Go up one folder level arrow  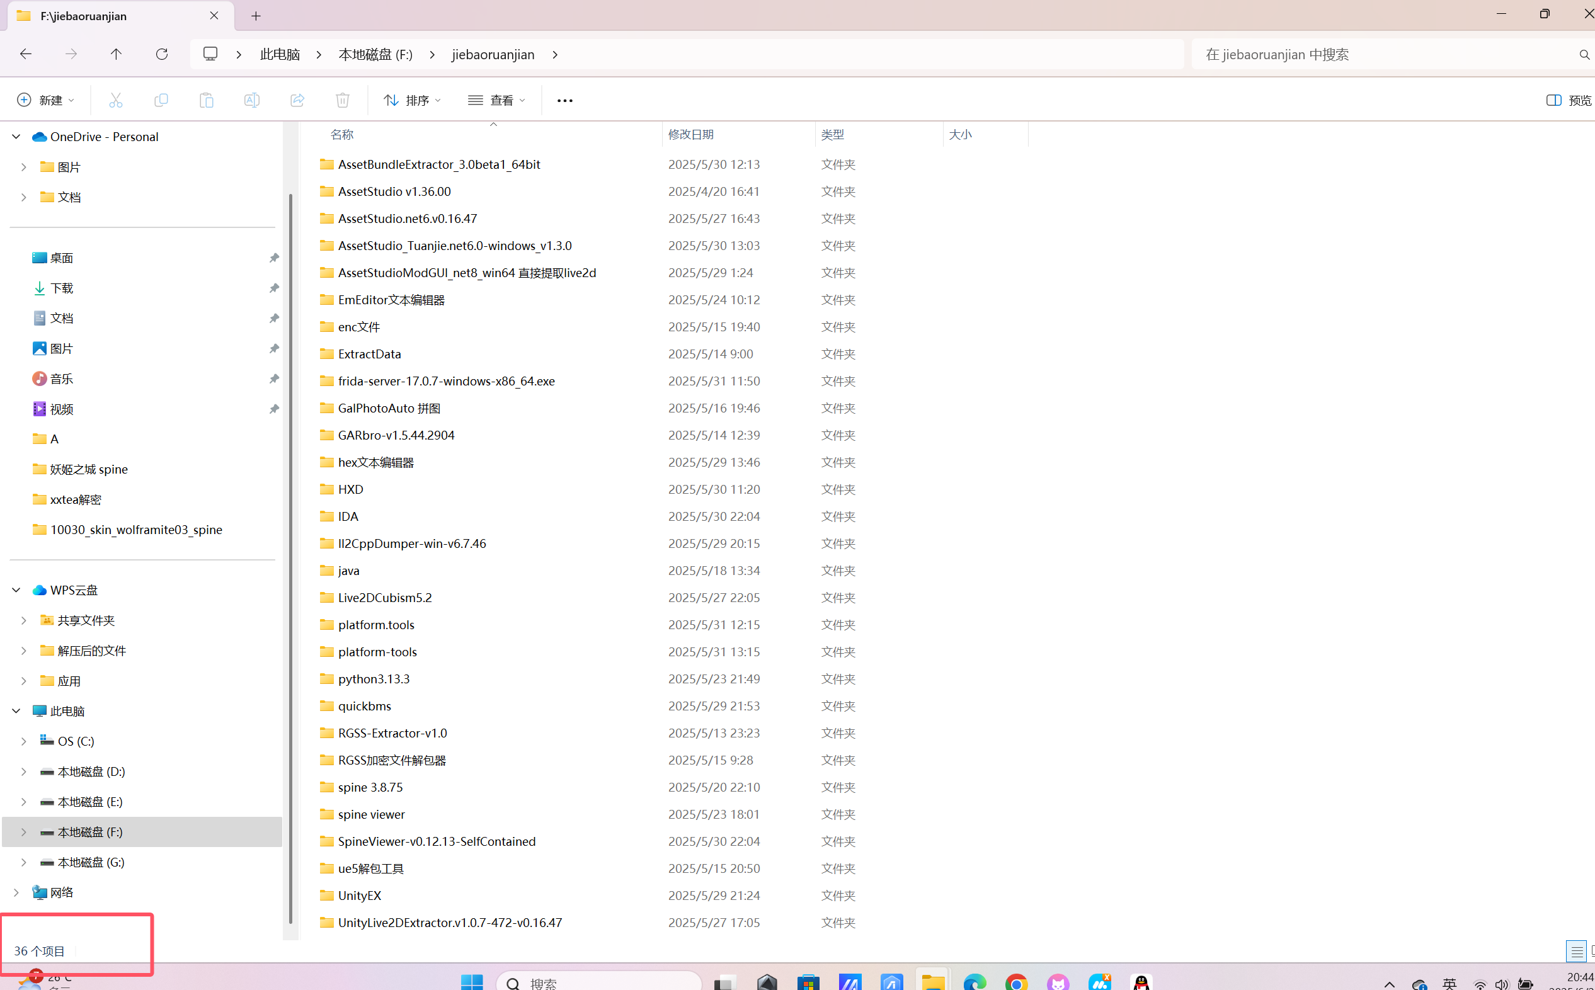click(x=116, y=54)
